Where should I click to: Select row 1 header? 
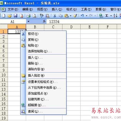pyautogui.click(x=4, y=32)
